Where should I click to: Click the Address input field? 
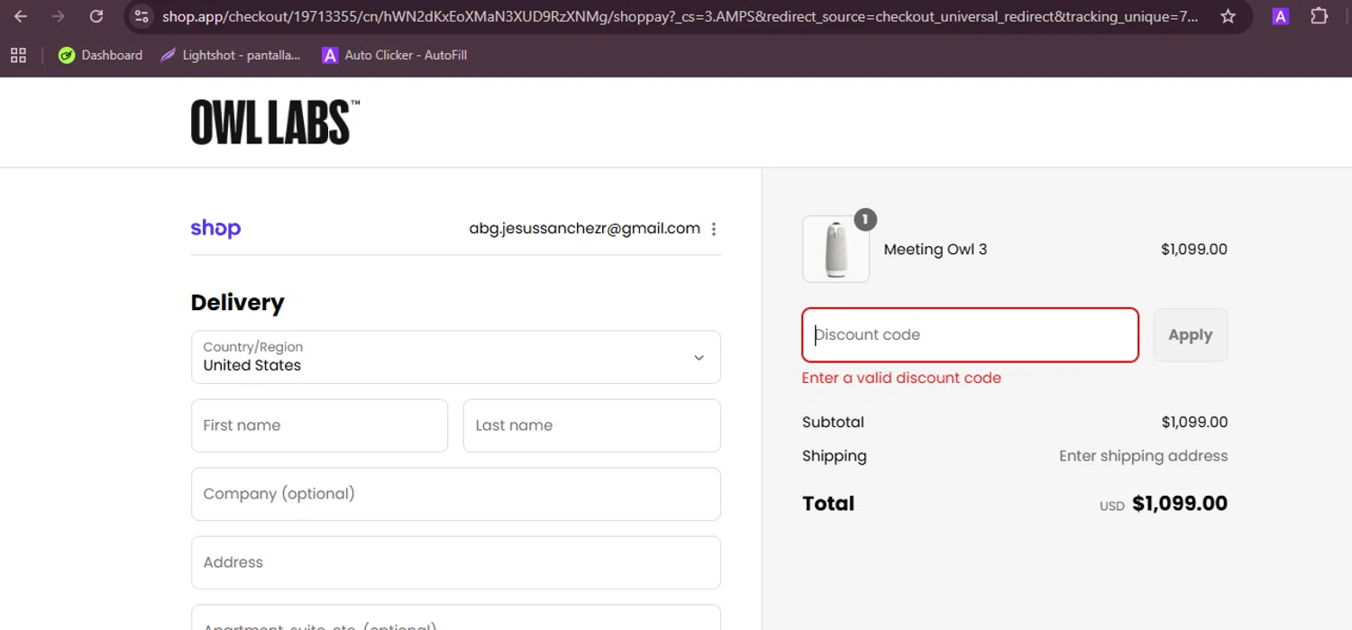point(455,562)
